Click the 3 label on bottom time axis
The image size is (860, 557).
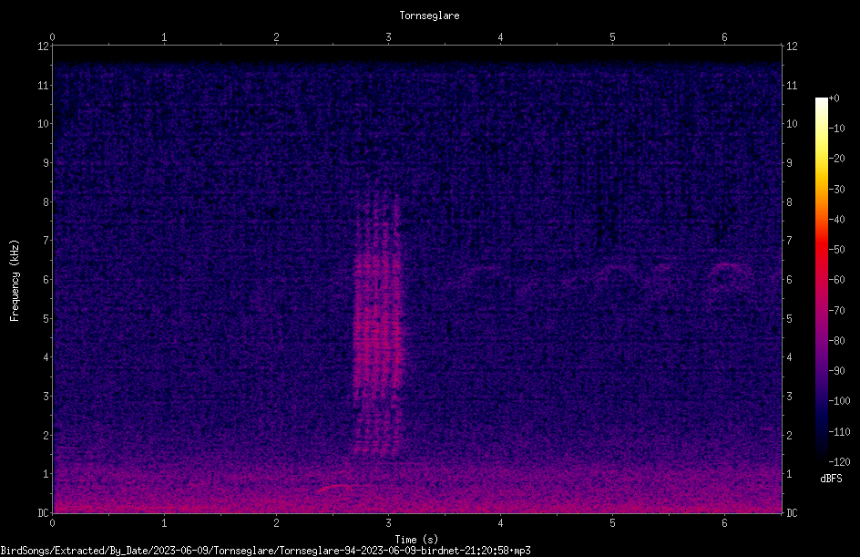click(x=388, y=523)
